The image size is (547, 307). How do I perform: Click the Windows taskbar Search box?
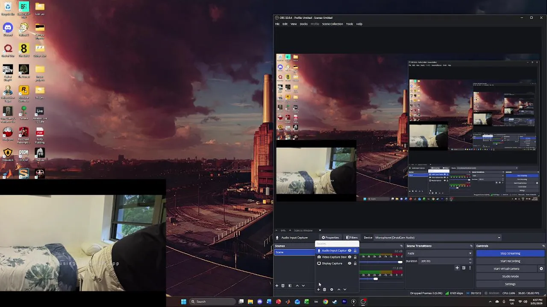213,301
